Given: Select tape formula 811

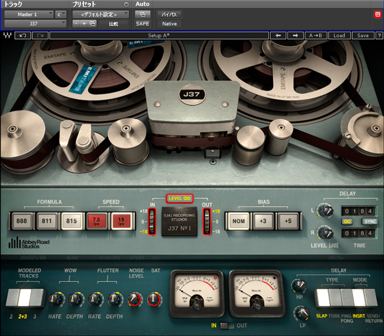Looking at the screenshot, I should tap(47, 221).
